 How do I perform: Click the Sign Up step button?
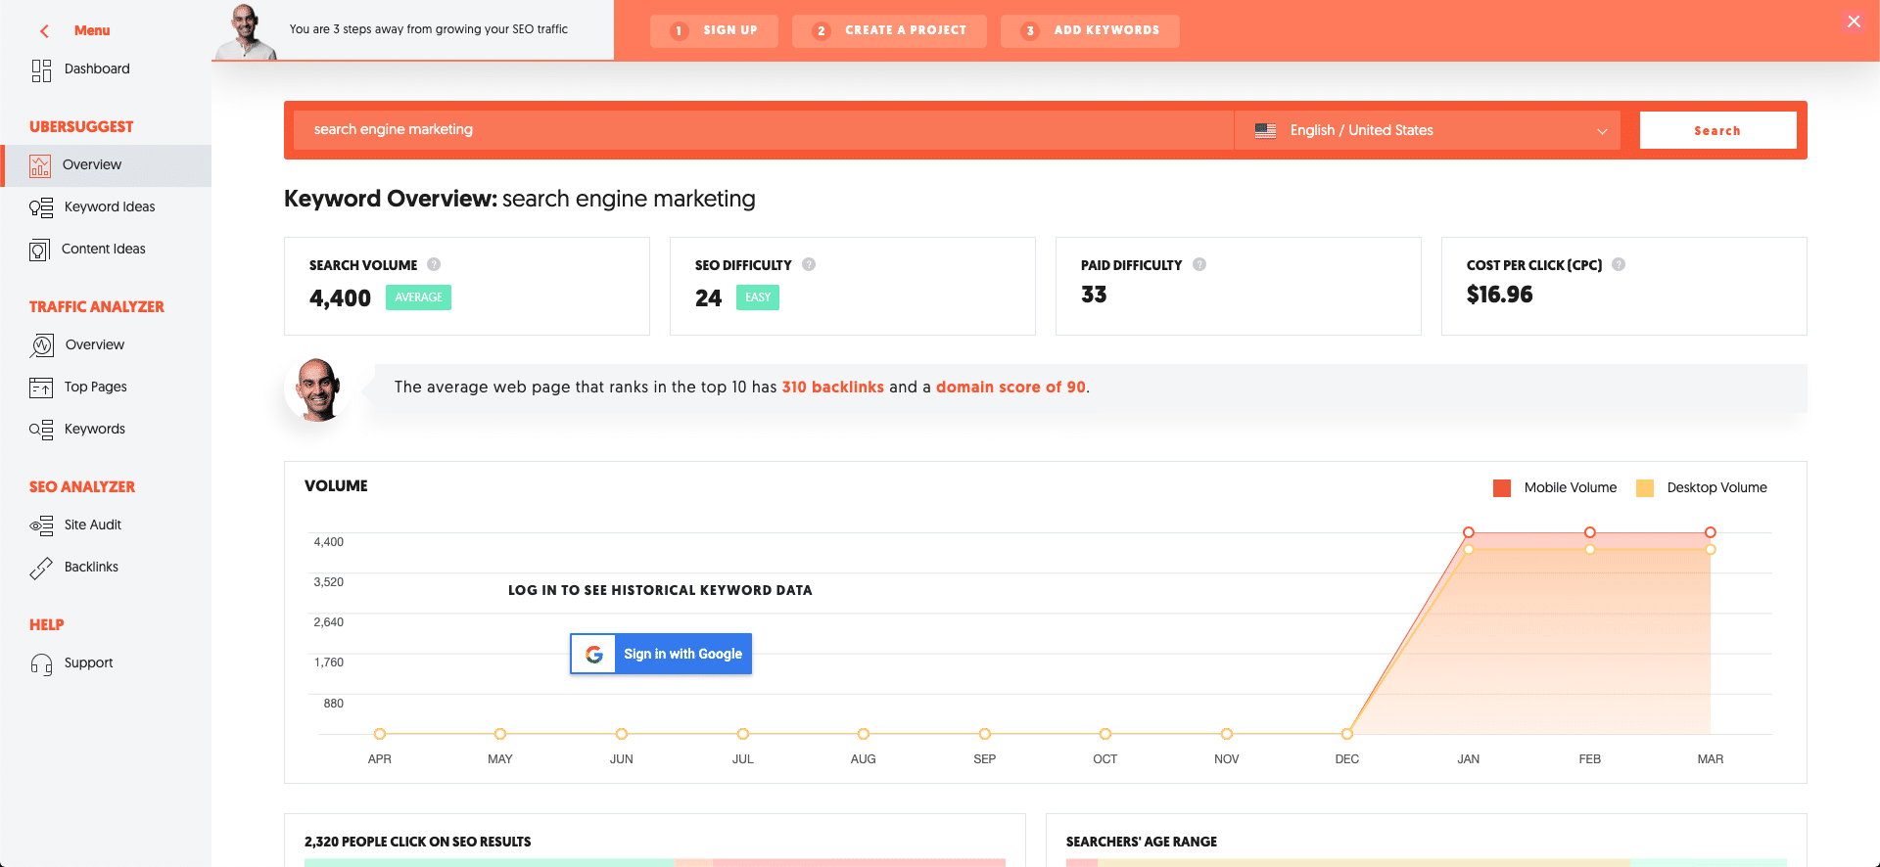pos(714,30)
